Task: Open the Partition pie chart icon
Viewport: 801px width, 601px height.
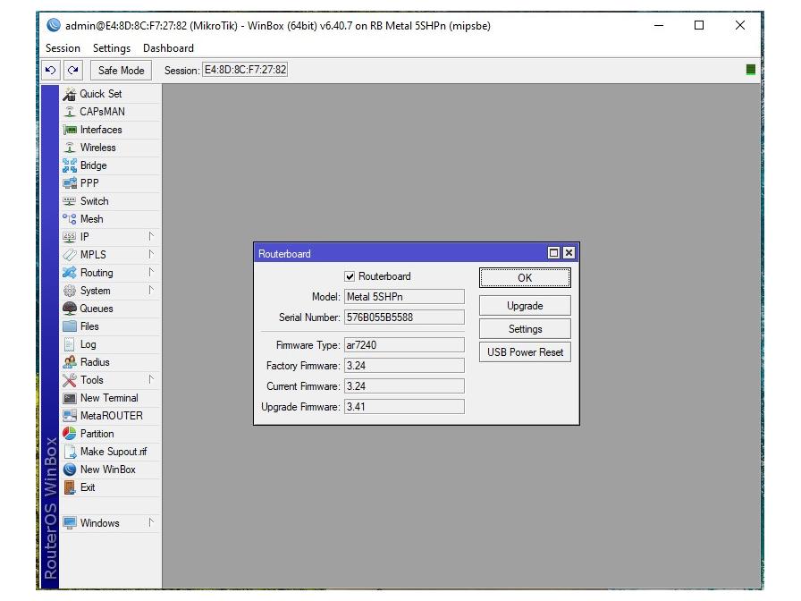Action: click(x=70, y=434)
